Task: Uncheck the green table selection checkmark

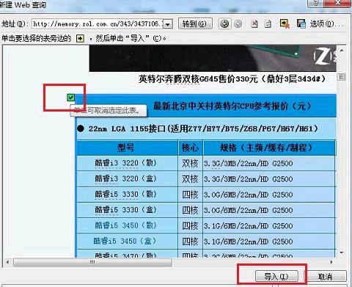Action: [x=71, y=98]
